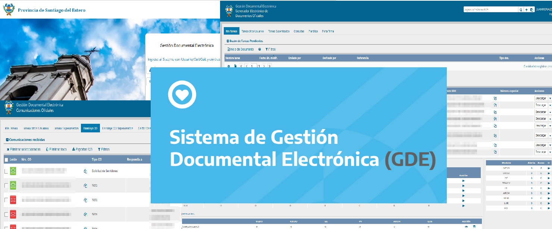Viewport: 552px width, 229px height.
Task: Click search magnifier icon in header
Action: tap(521, 10)
